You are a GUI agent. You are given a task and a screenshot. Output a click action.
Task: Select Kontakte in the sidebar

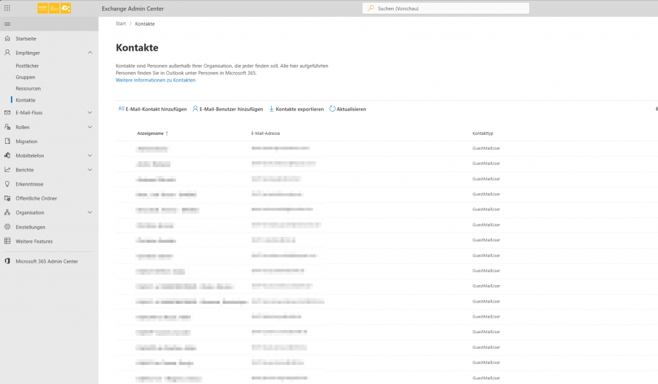pos(26,100)
